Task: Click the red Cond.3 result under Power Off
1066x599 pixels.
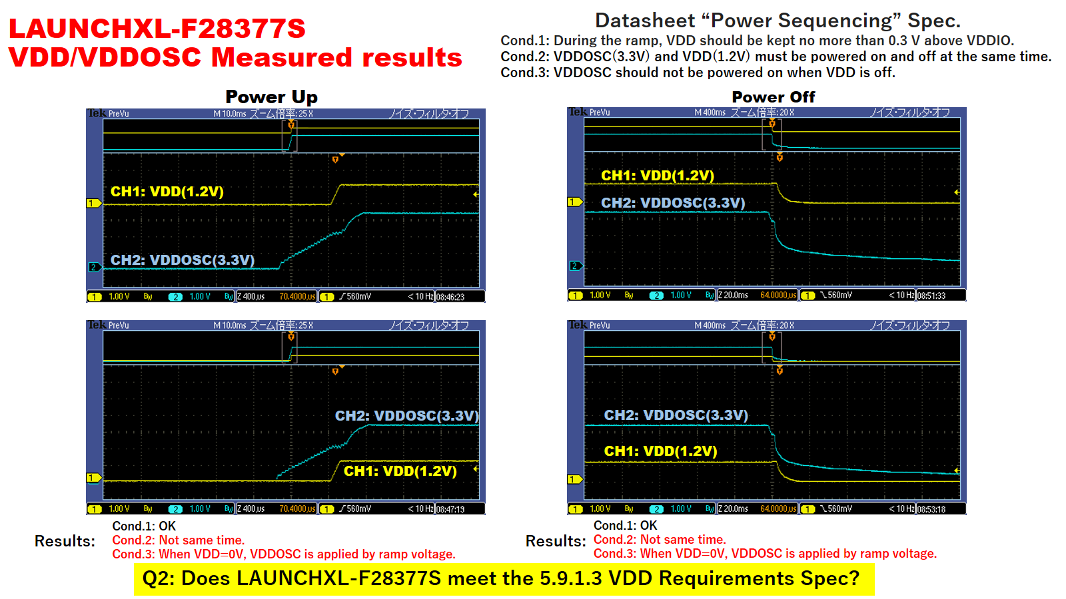Action: click(x=765, y=554)
